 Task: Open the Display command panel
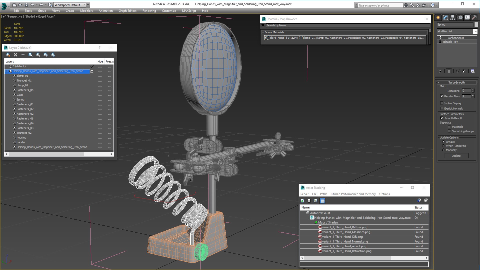(467, 17)
